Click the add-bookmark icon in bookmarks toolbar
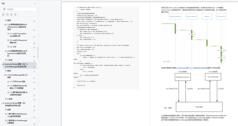Viewport: 238px width, 126px height. click(11, 15)
